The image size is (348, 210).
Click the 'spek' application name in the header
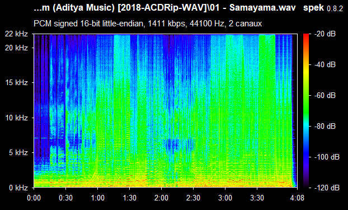coord(314,8)
